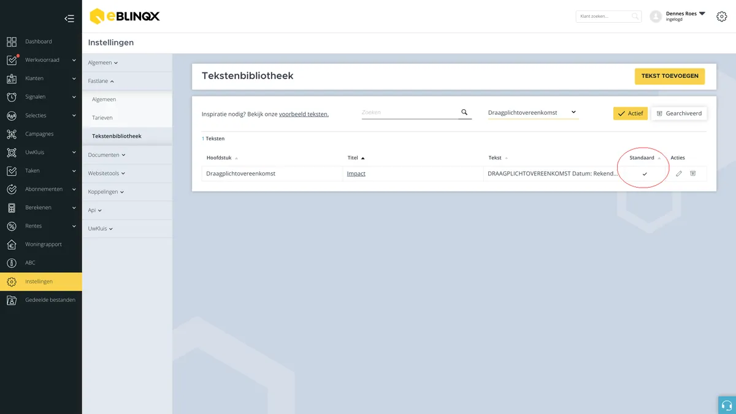This screenshot has height=414, width=736.
Task: Sort by Standaard column header
Action: [645, 158]
